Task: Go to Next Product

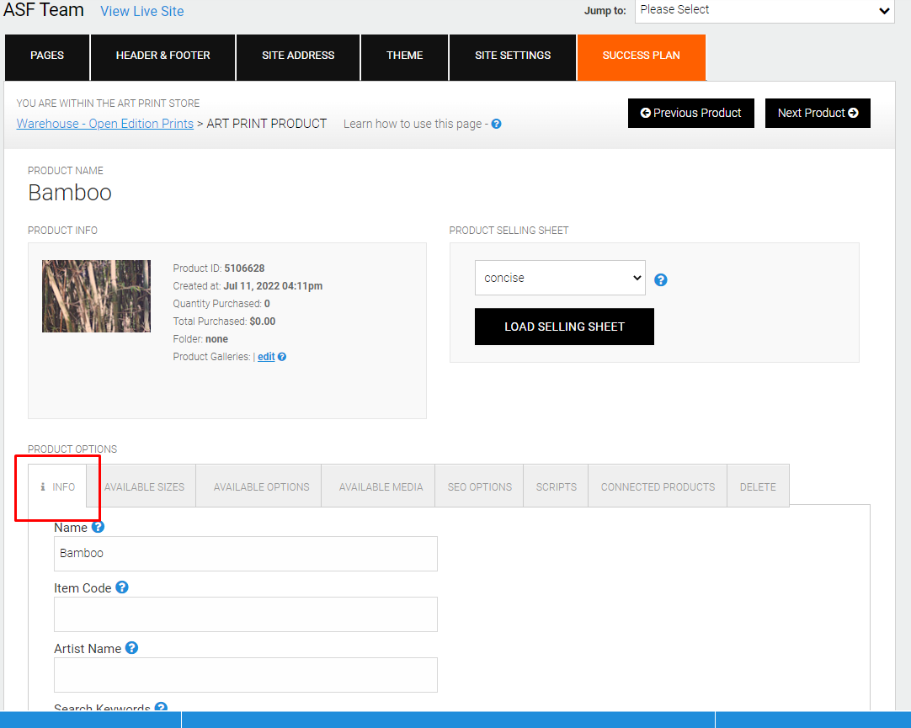Action: point(818,113)
